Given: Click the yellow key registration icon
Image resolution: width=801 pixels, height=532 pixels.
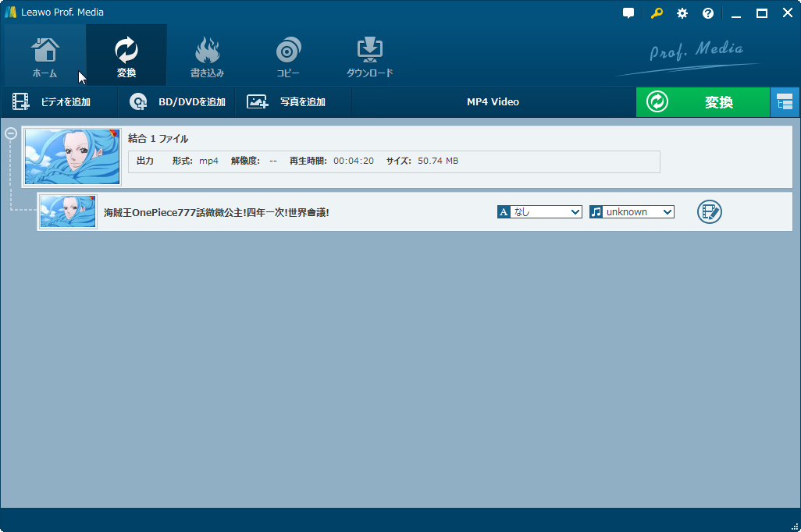Looking at the screenshot, I should (657, 13).
